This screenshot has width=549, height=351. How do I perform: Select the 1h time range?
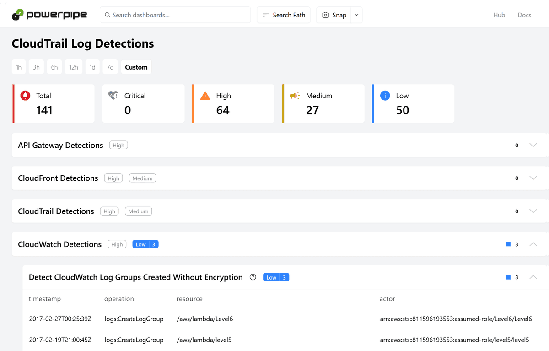[19, 67]
